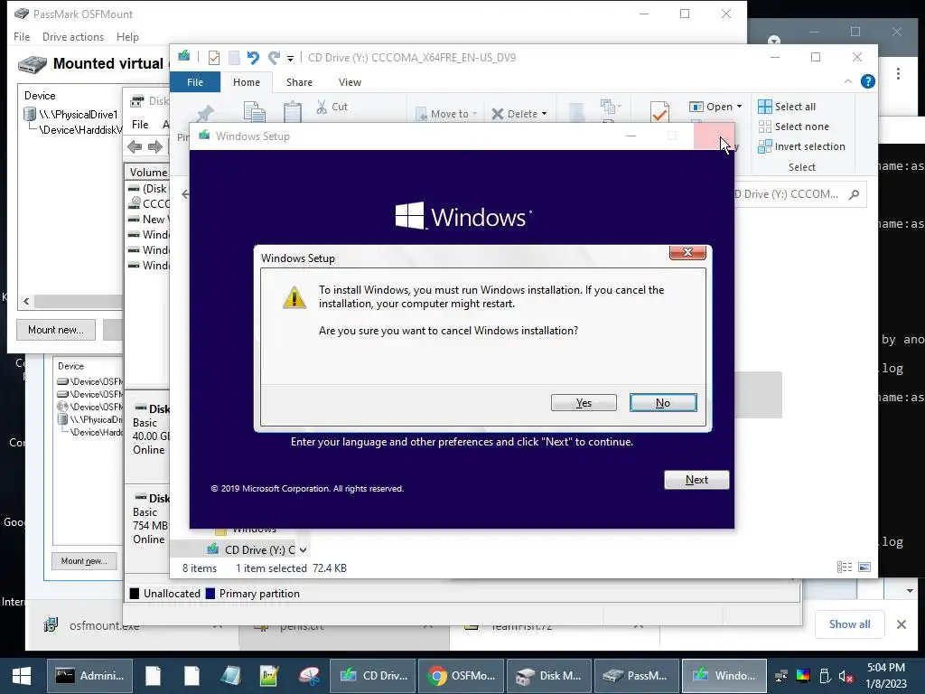Click the network icon in the system tray
The height and width of the screenshot is (694, 925).
click(x=781, y=676)
